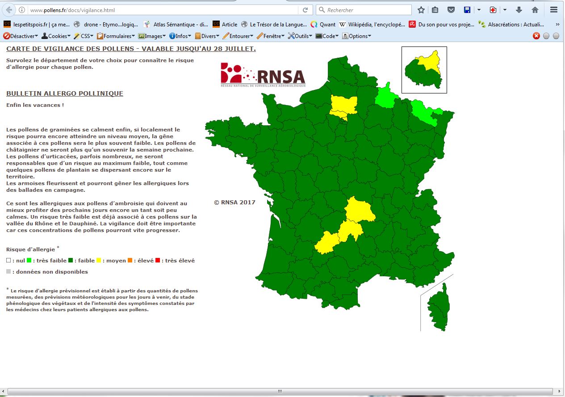
Task: Open the Infos dropdown menu
Action: [180, 36]
